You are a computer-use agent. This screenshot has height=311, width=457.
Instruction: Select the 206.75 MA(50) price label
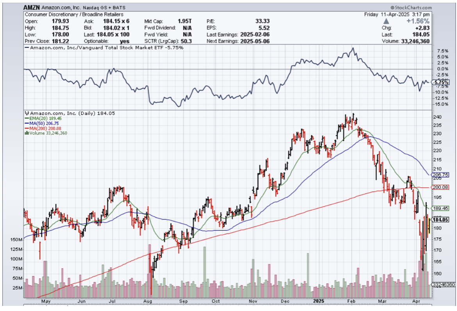coord(440,175)
